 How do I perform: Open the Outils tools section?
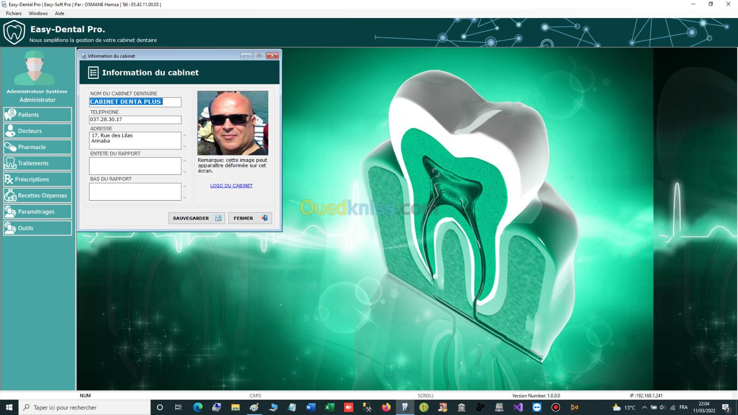coord(38,228)
